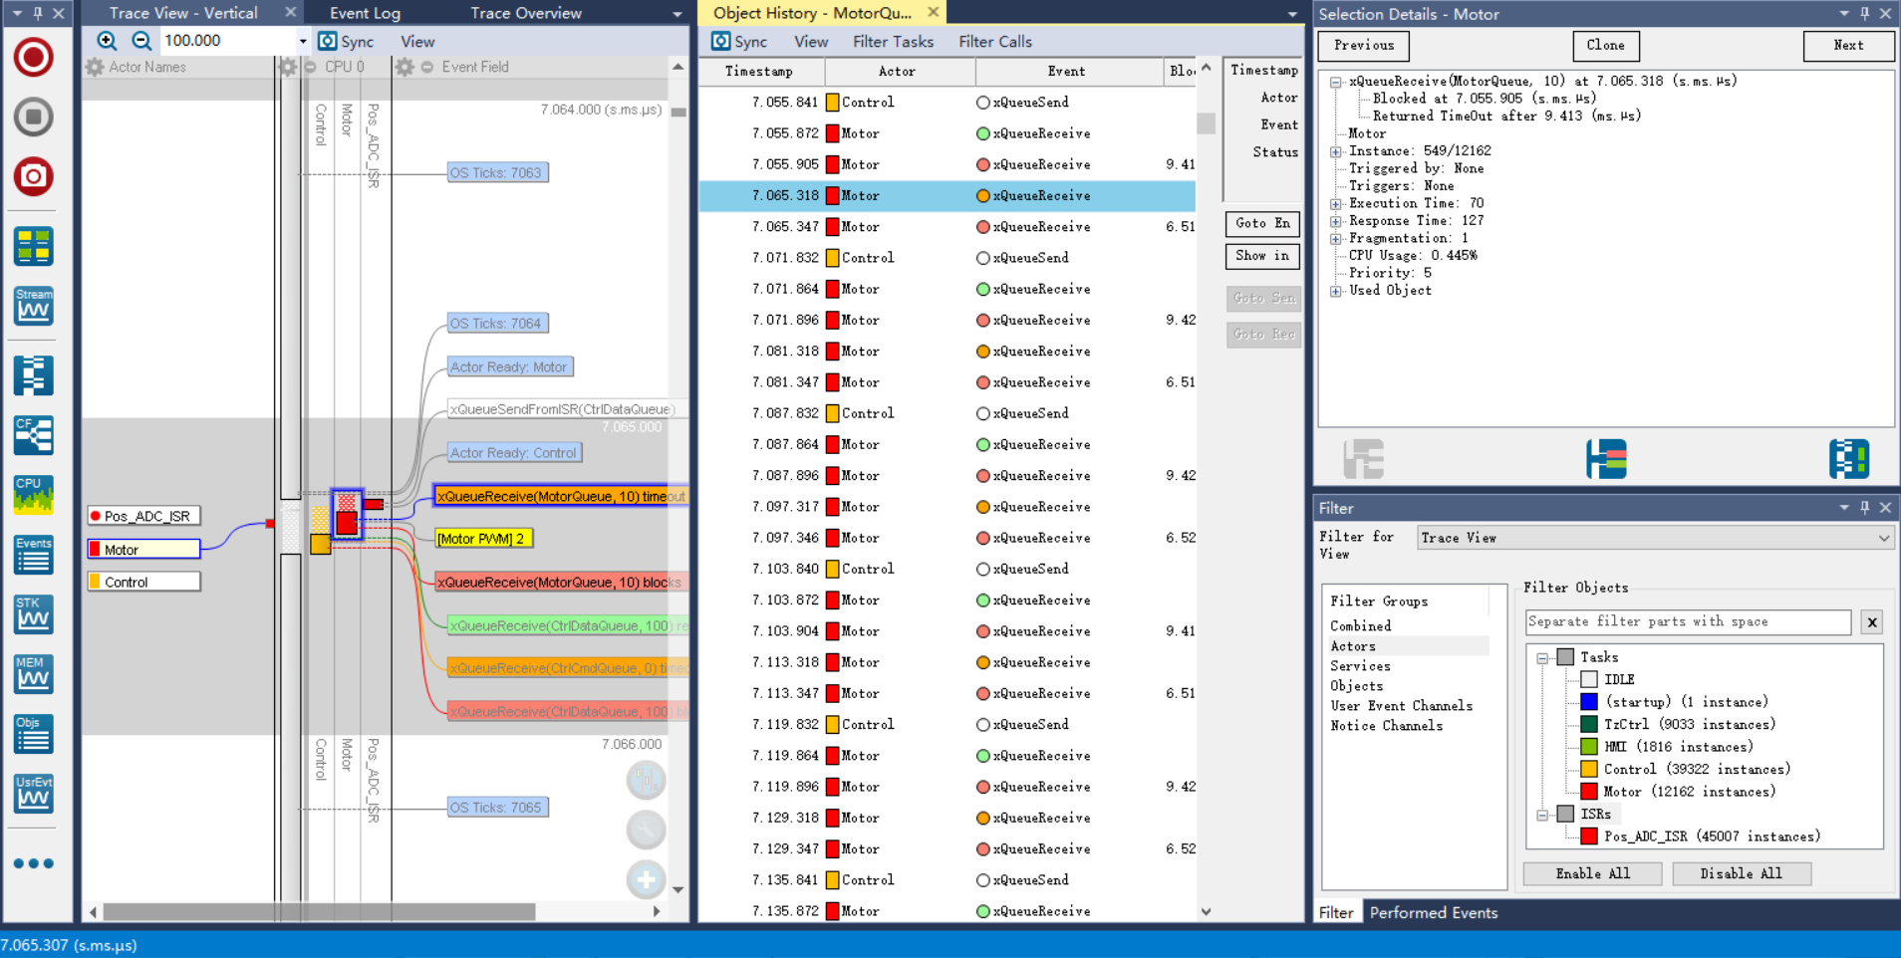Open the zoom level 100.000 dropdown
The image size is (1901, 958).
click(303, 41)
